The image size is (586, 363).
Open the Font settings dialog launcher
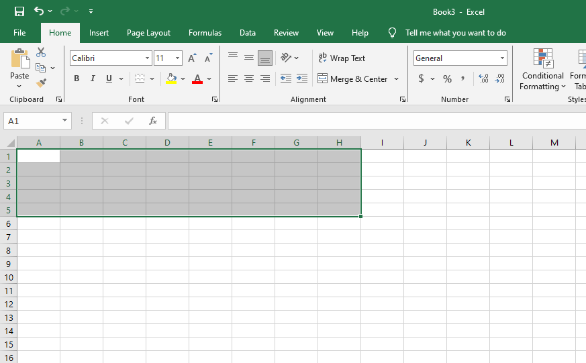215,99
